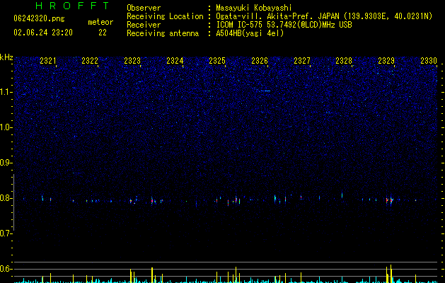Click the 0.6 frequency axis label
The height and width of the screenshot is (283, 445).
coord(6,269)
